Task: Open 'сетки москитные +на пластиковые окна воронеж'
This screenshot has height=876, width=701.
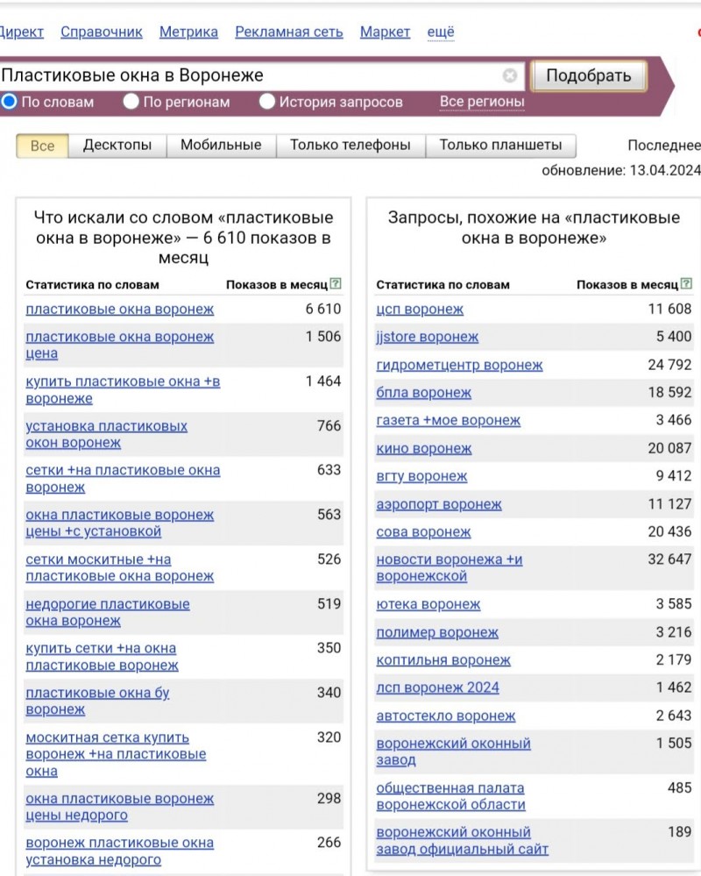Action: [119, 567]
